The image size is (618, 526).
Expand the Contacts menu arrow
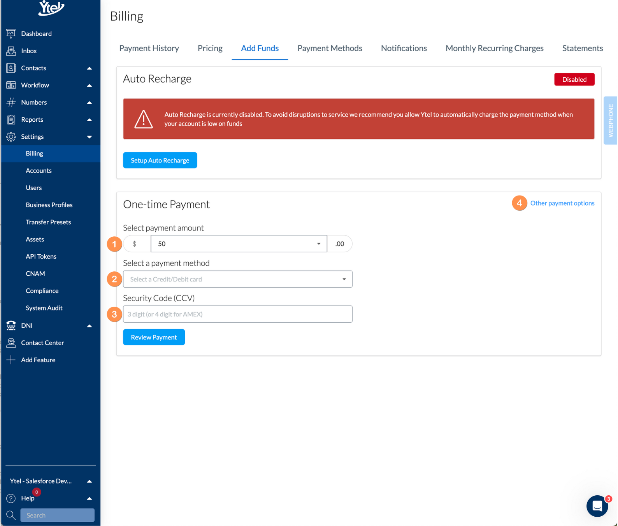pyautogui.click(x=90, y=68)
